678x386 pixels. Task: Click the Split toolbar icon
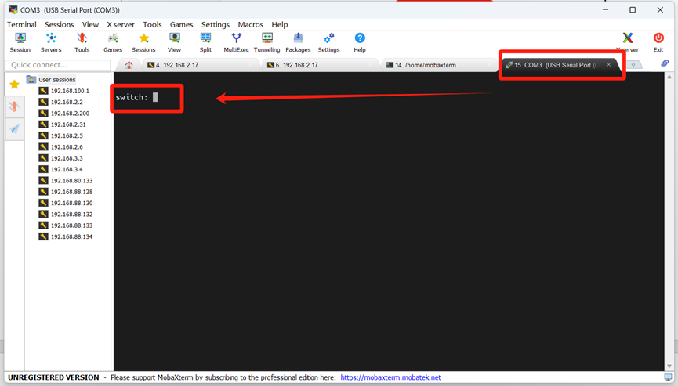tap(205, 42)
